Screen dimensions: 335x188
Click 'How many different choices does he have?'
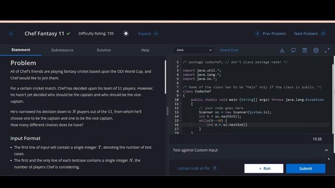(47, 125)
